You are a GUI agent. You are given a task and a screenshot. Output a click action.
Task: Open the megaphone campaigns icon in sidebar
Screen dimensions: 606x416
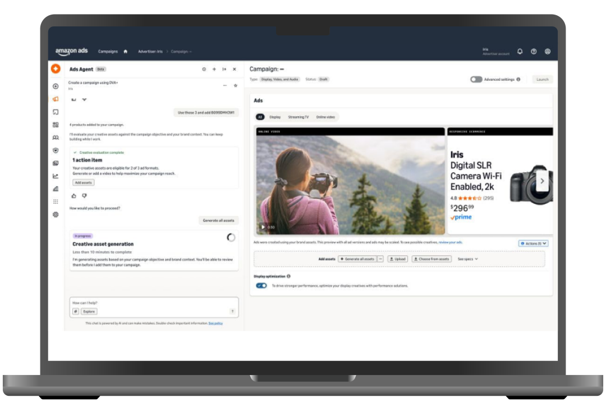56,99
